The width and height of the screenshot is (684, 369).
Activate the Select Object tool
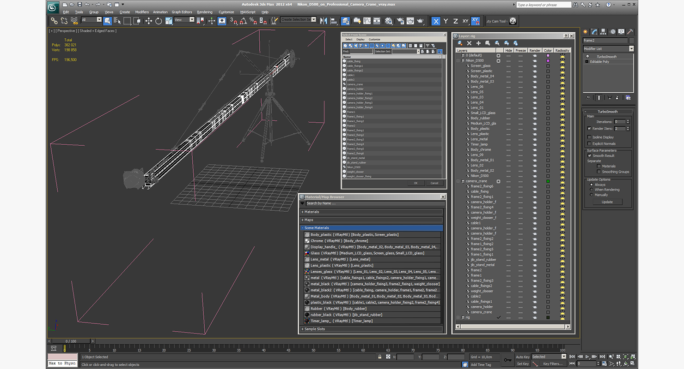click(107, 21)
